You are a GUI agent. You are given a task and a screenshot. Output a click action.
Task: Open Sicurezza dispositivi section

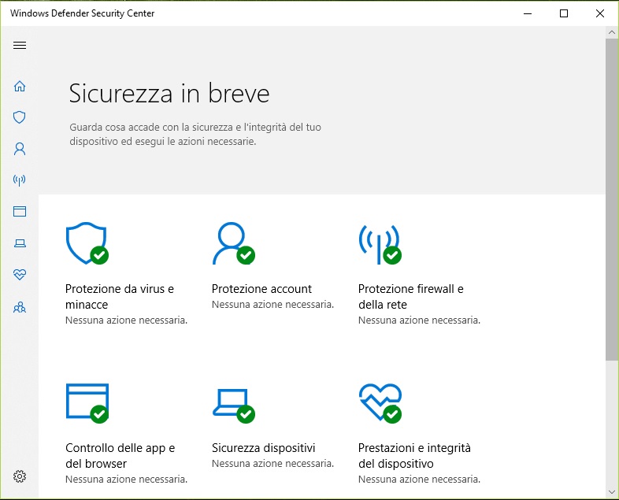click(x=263, y=448)
